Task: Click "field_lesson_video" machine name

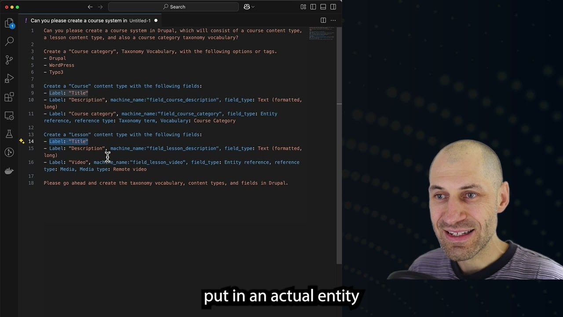Action: [158, 162]
